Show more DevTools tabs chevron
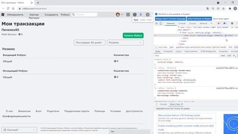Screen dimensions: 238x134 [211, 23]
